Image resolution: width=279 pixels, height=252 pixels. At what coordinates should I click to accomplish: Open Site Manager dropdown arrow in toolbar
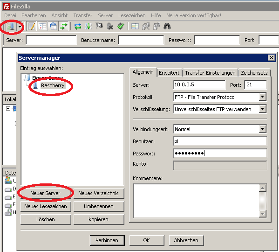[20, 27]
